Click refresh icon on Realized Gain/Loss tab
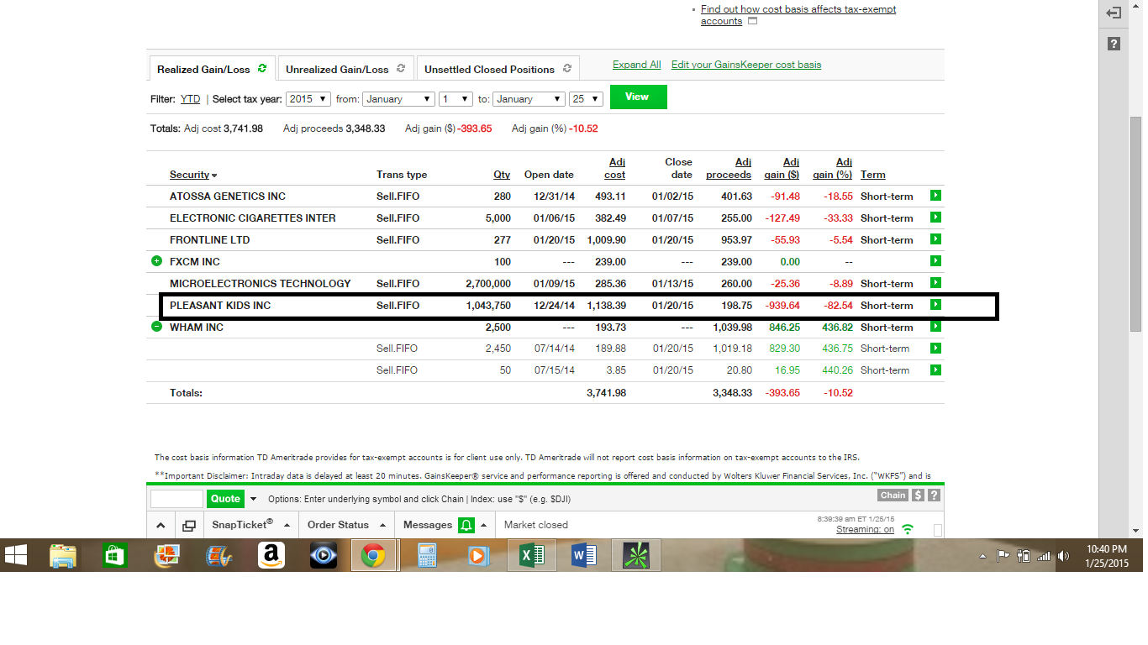This screenshot has width=1148, height=645. [262, 69]
